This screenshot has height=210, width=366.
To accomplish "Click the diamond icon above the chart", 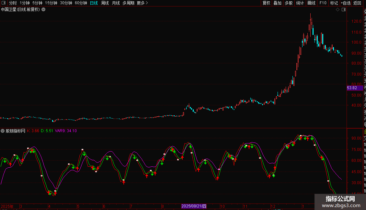I will (337, 10).
